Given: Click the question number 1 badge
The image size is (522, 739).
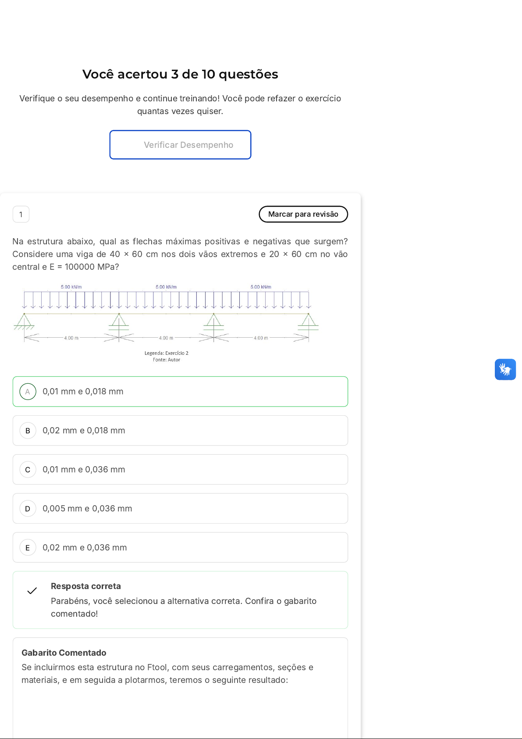Looking at the screenshot, I should [x=21, y=214].
